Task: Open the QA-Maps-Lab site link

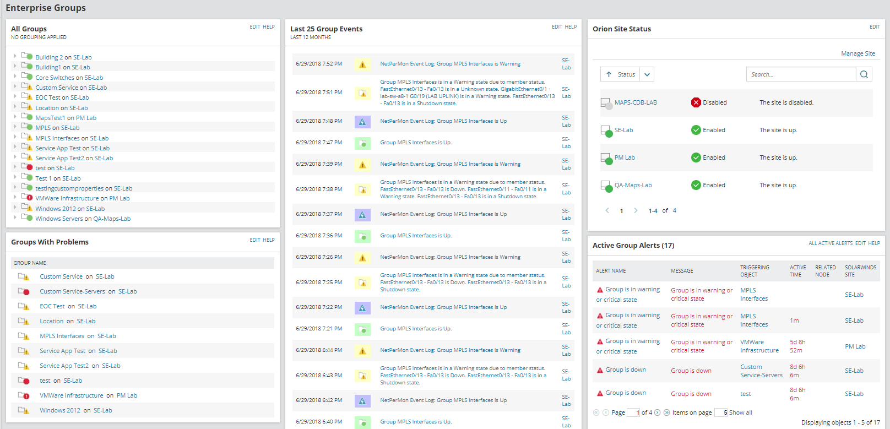Action: pos(633,185)
